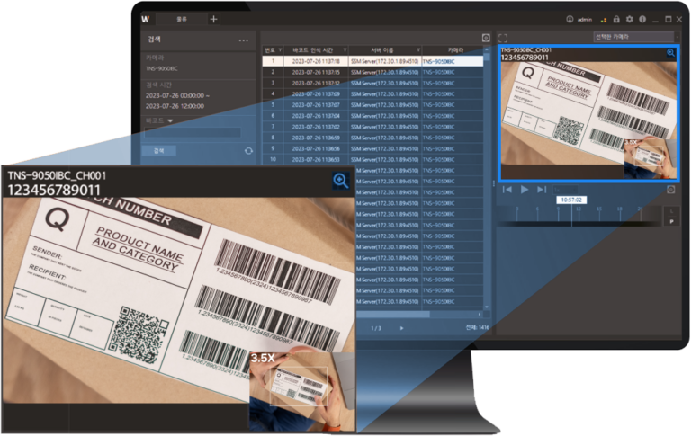This screenshot has width=691, height=436.
Task: Jump to hour 6 on the timeline
Action: pos(537,209)
